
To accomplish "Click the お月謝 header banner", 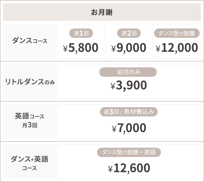I will point(102,12).
